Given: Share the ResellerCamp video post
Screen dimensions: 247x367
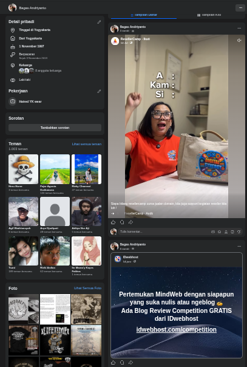Looking at the screenshot, I should 130,222.
